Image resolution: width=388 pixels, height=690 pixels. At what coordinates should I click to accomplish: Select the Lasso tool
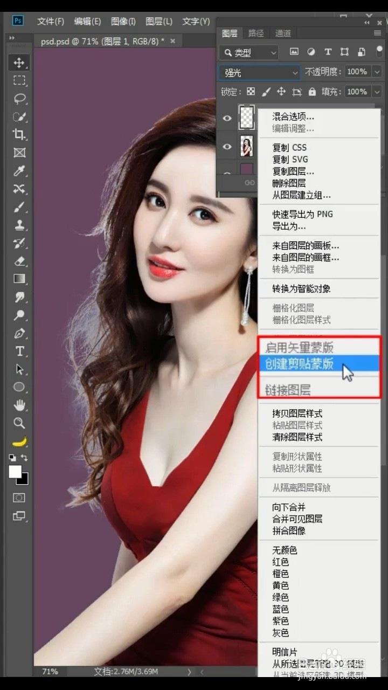click(19, 99)
